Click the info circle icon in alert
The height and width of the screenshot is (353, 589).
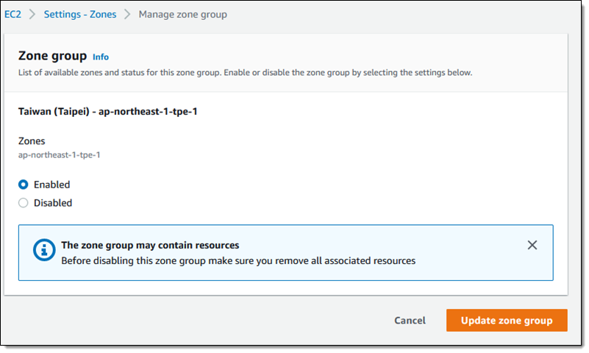pyautogui.click(x=44, y=250)
